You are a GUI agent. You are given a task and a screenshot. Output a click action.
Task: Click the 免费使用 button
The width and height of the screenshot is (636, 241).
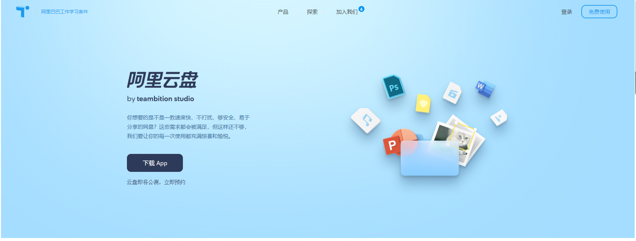(599, 12)
